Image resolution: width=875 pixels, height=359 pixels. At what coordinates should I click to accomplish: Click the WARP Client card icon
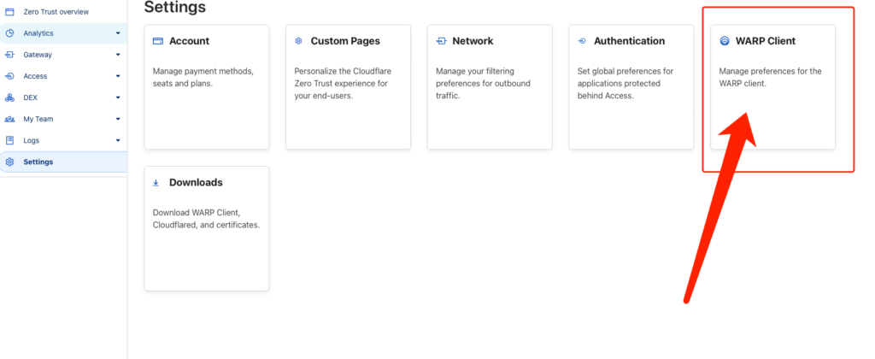(725, 41)
